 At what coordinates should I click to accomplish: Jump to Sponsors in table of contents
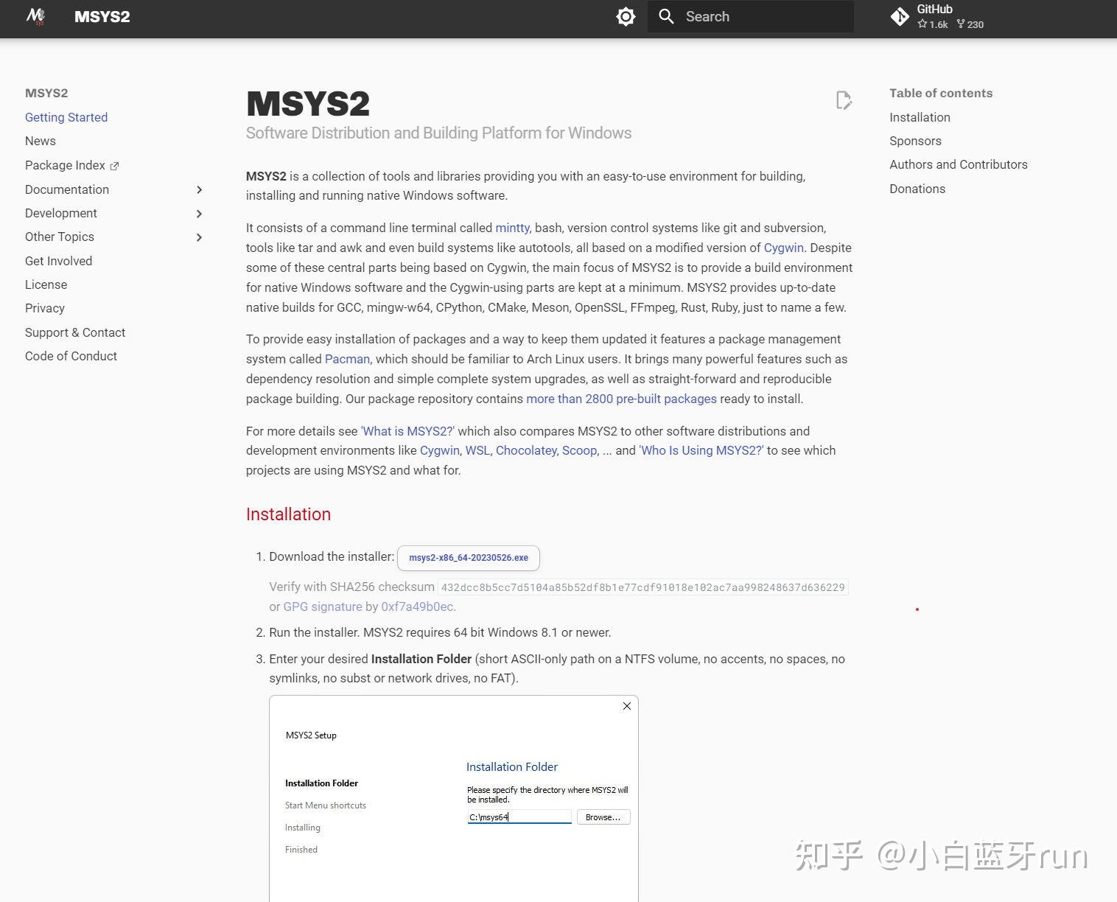915,141
